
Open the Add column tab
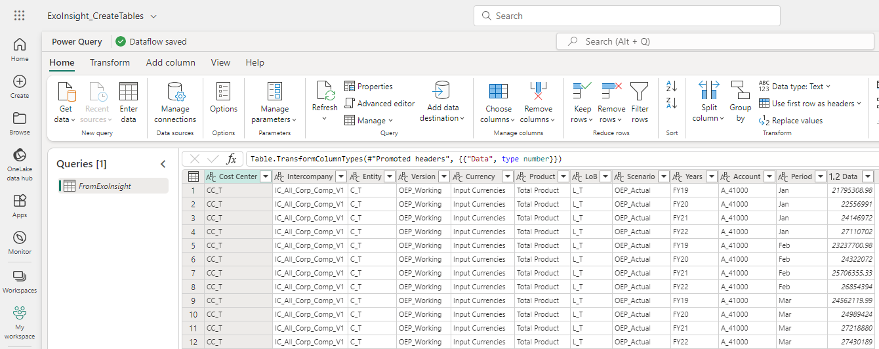pos(171,63)
